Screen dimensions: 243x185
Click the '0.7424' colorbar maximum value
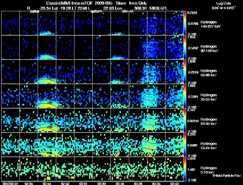point(192,13)
